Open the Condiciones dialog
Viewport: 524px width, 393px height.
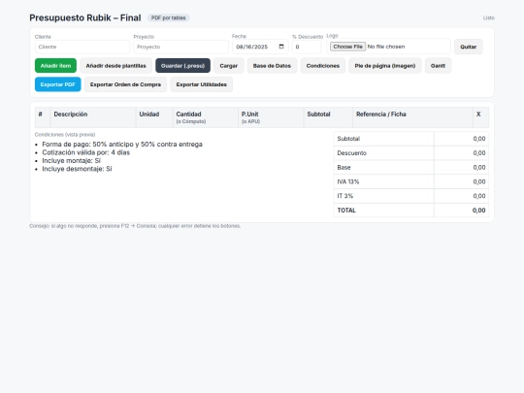[x=323, y=66]
